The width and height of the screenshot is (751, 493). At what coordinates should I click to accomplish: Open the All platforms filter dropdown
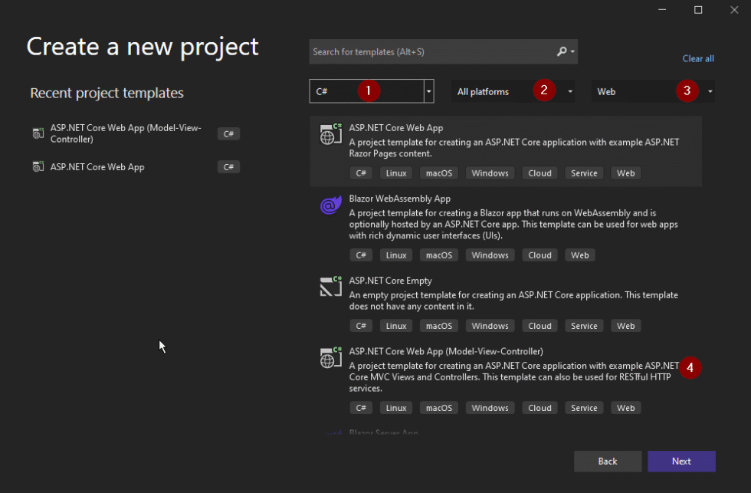point(513,91)
